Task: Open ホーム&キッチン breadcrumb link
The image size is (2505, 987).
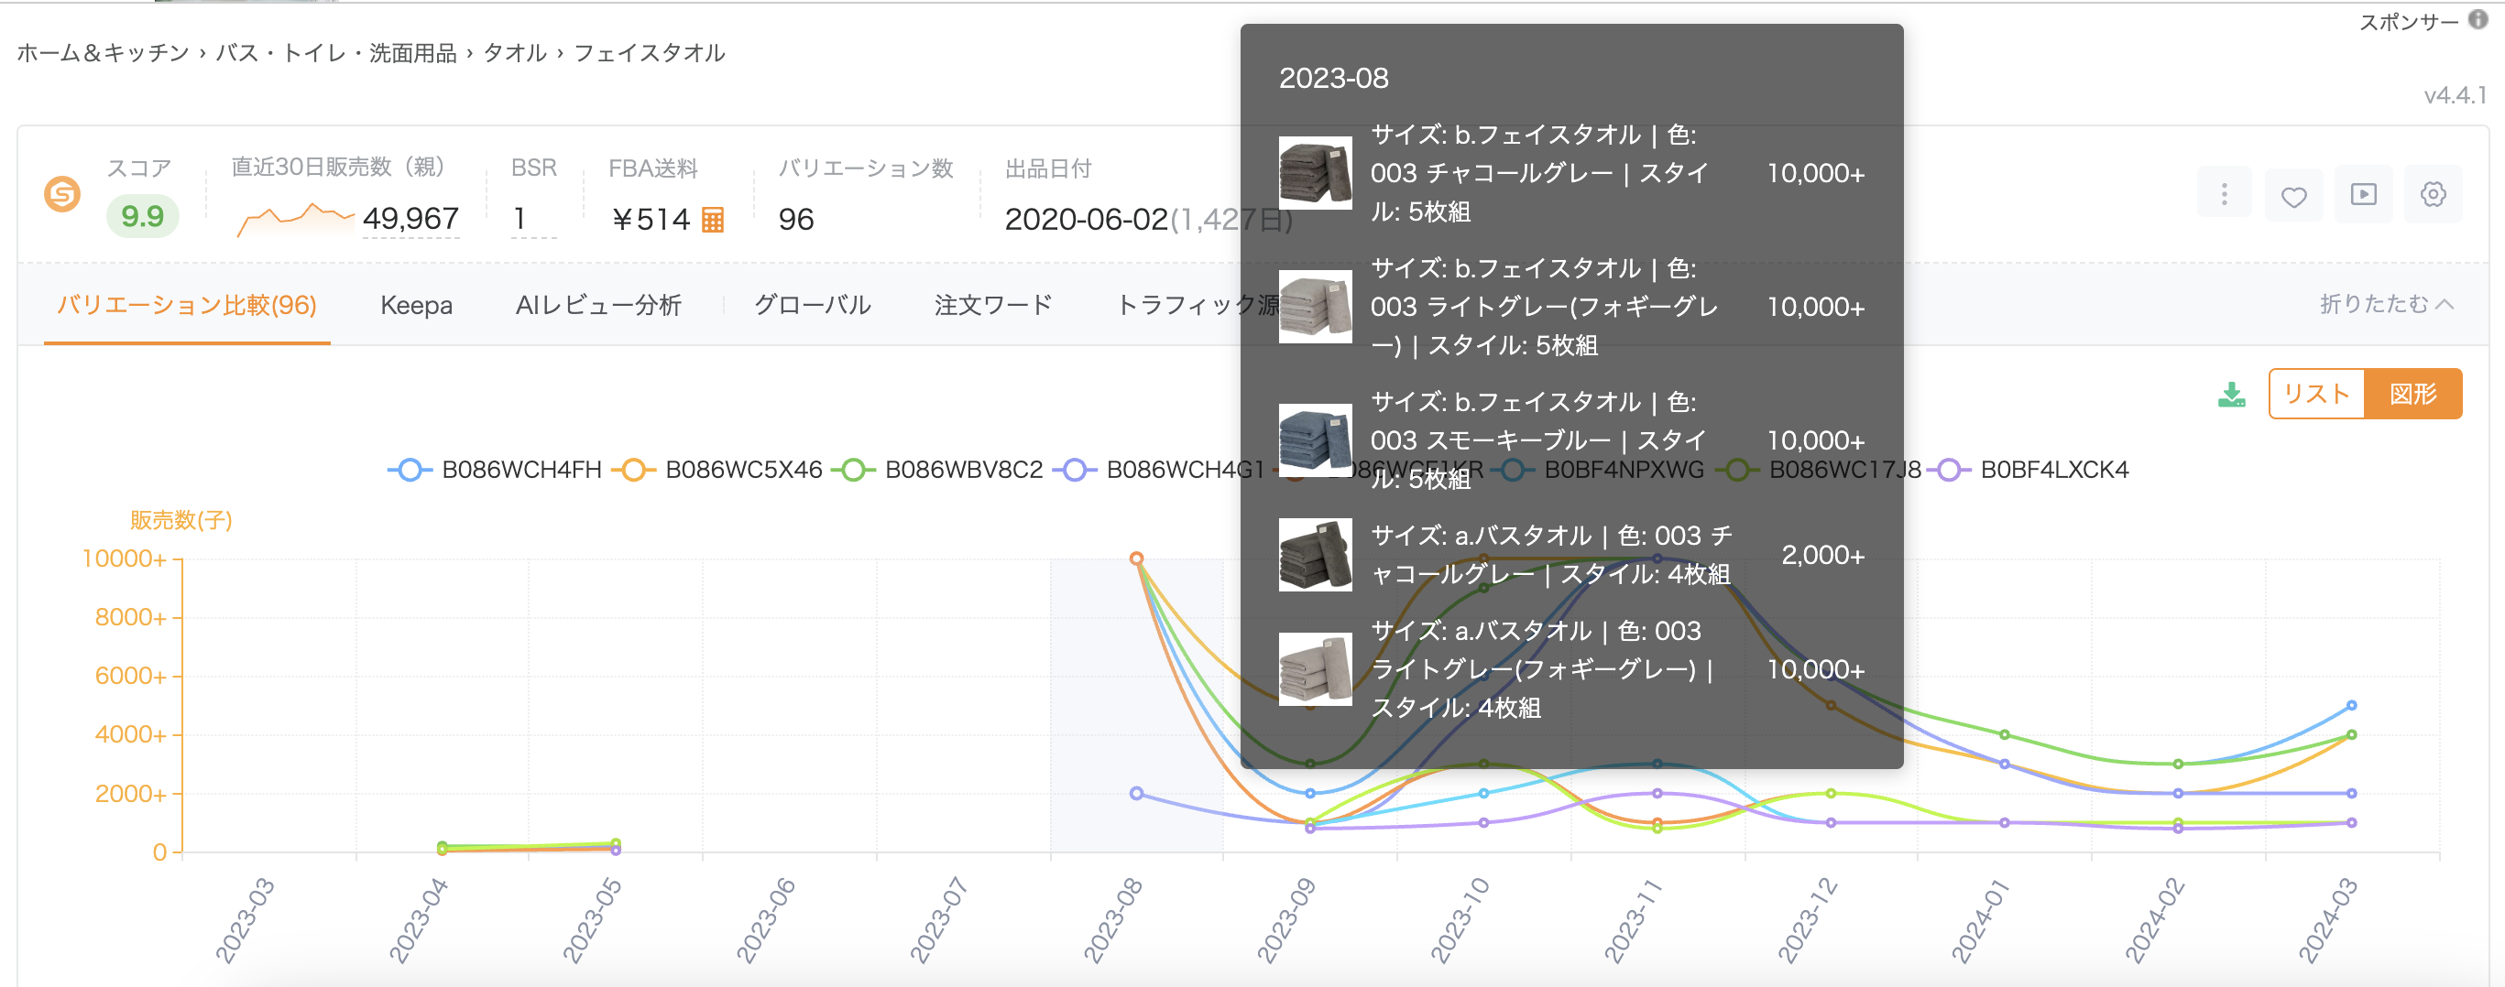Action: (104, 52)
